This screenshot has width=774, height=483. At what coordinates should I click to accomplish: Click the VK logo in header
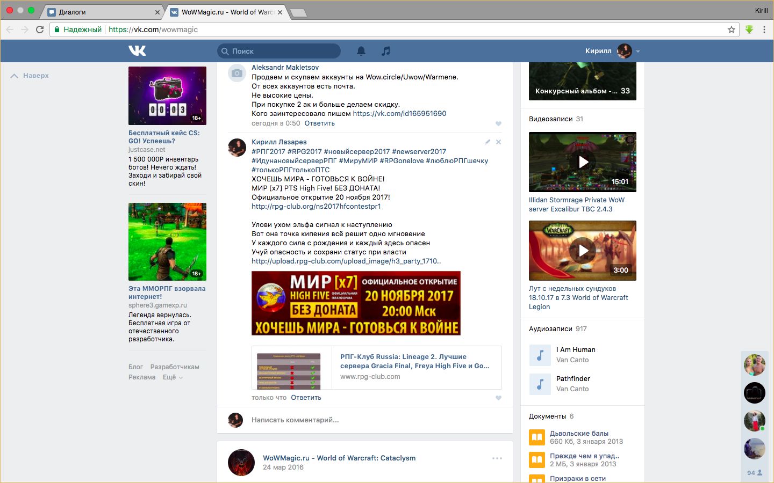point(137,50)
